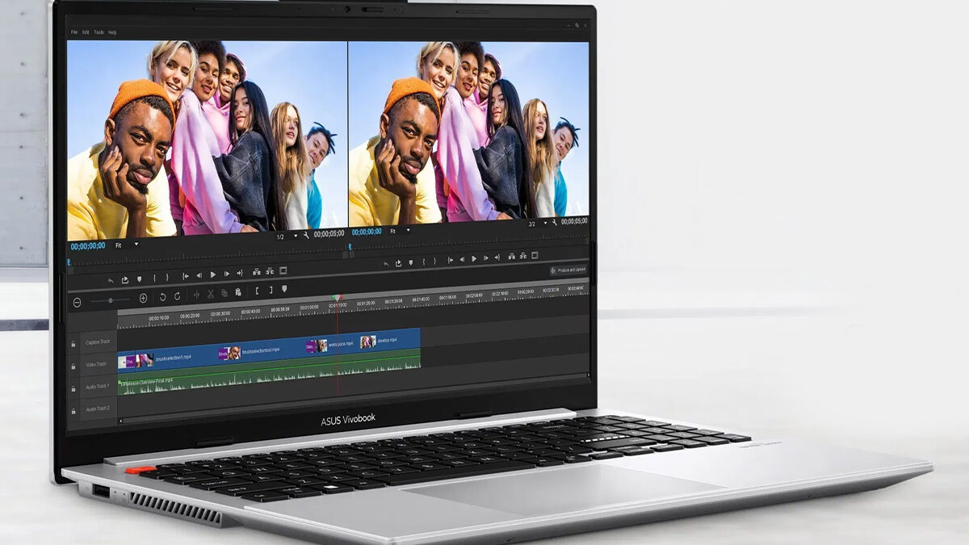Click left bracket icon in timeline toolbar
Screen dimensions: 969x545
tap(257, 291)
